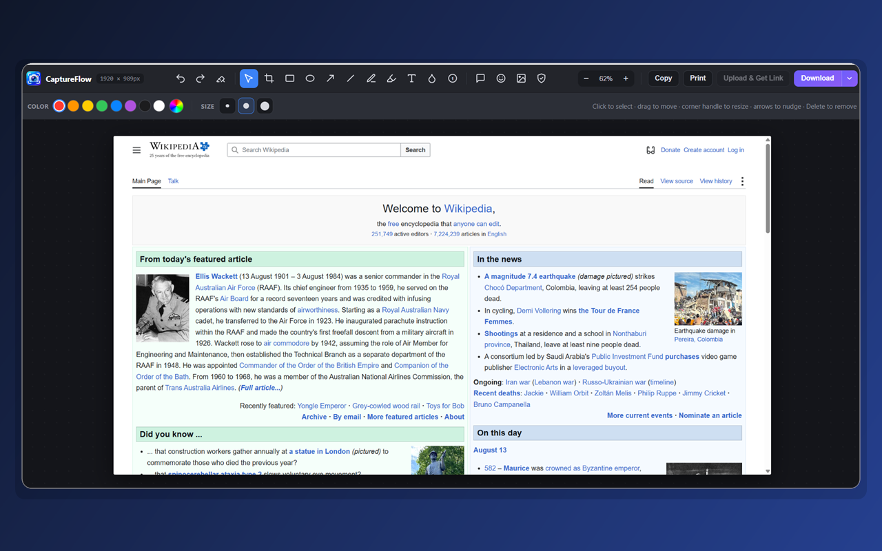The height and width of the screenshot is (551, 882).
Task: Zoom in with the plus button
Action: click(626, 79)
